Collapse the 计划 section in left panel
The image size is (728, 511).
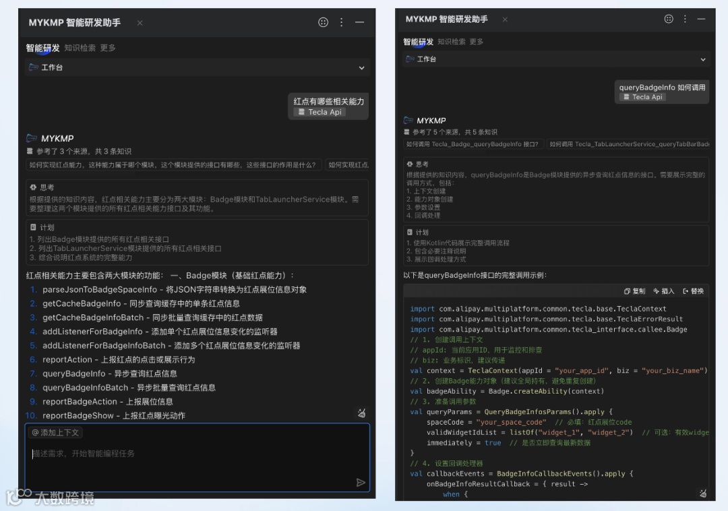[42, 227]
